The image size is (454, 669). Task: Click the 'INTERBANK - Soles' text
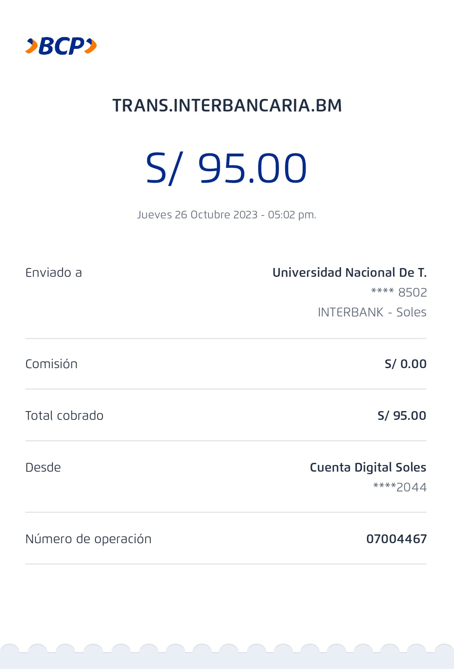click(x=372, y=312)
